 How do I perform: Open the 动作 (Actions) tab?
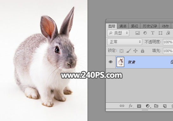pos(165,26)
